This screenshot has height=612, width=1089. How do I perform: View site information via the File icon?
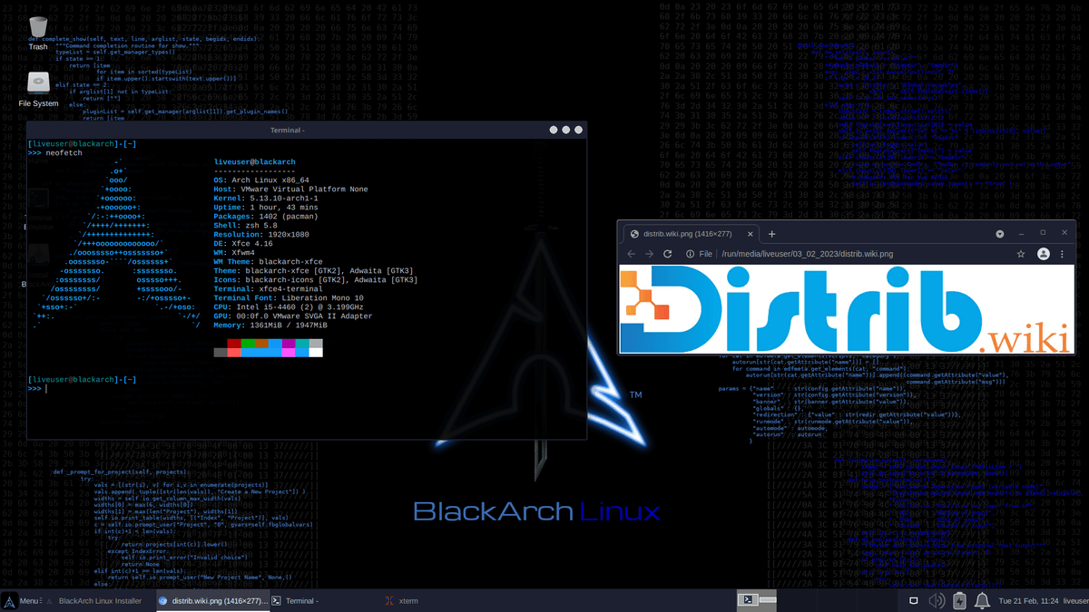pyautogui.click(x=699, y=254)
